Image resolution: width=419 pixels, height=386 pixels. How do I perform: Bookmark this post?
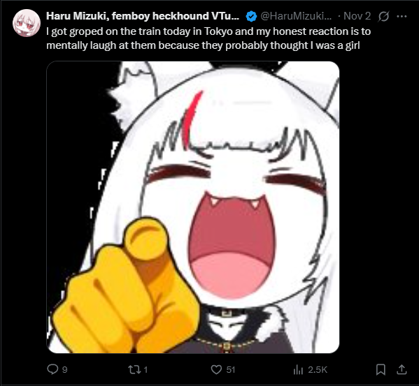click(x=381, y=369)
